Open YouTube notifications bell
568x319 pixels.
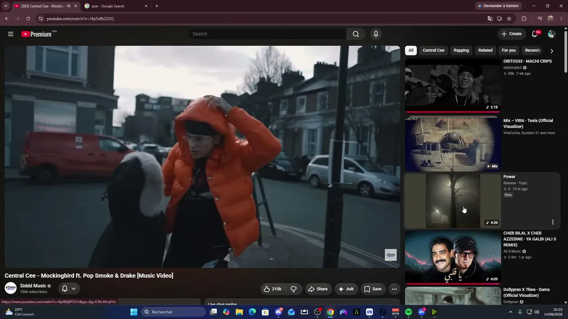pos(535,34)
